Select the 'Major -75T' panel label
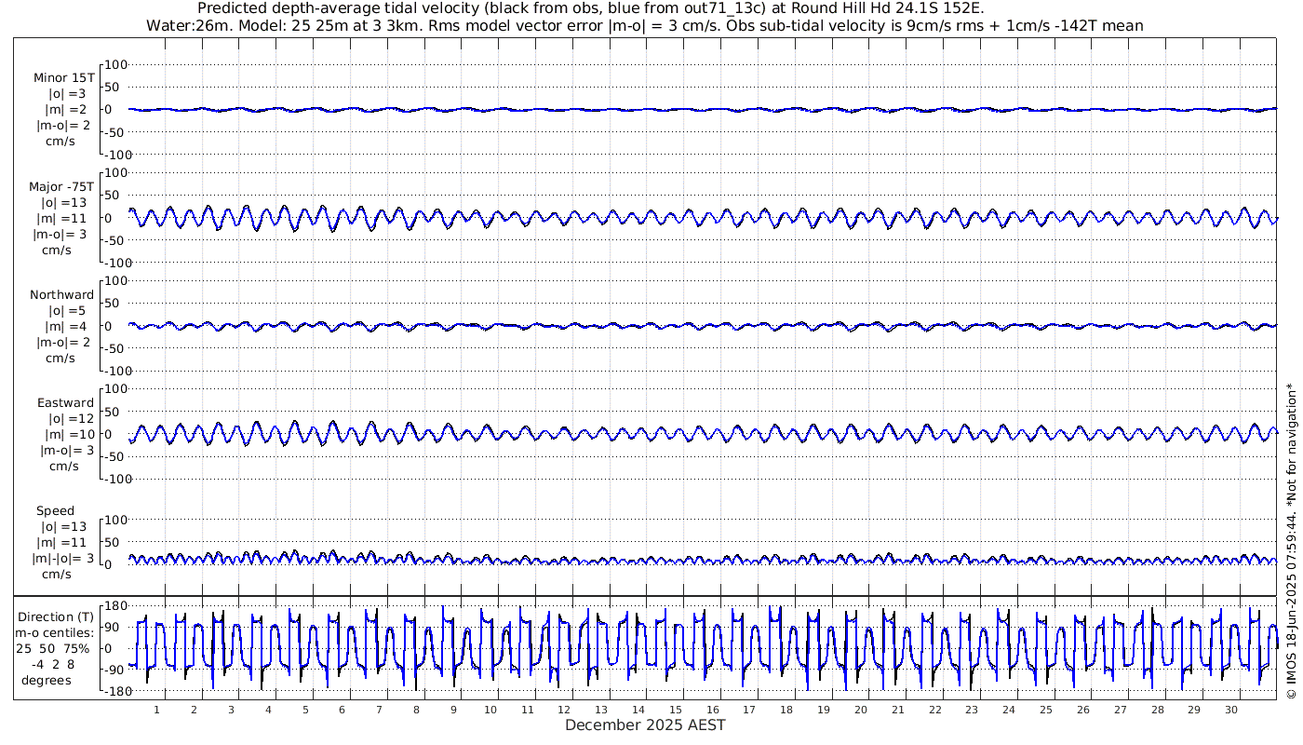The image size is (1303, 745). pos(61,186)
